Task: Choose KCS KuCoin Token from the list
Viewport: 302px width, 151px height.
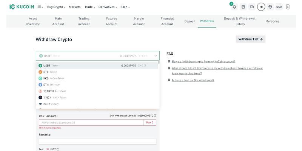Action: 97,79
